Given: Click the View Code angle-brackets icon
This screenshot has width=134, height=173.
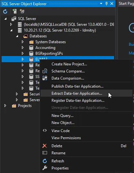Looking at the screenshot, I should pyautogui.click(x=45, y=130).
